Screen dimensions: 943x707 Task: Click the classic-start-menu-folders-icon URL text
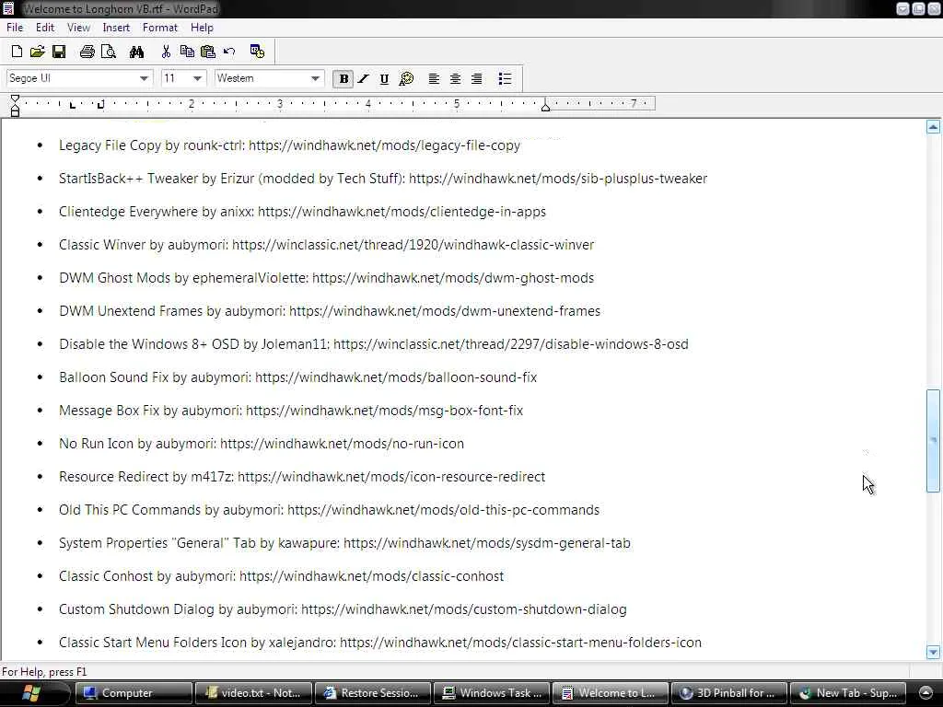coord(521,642)
